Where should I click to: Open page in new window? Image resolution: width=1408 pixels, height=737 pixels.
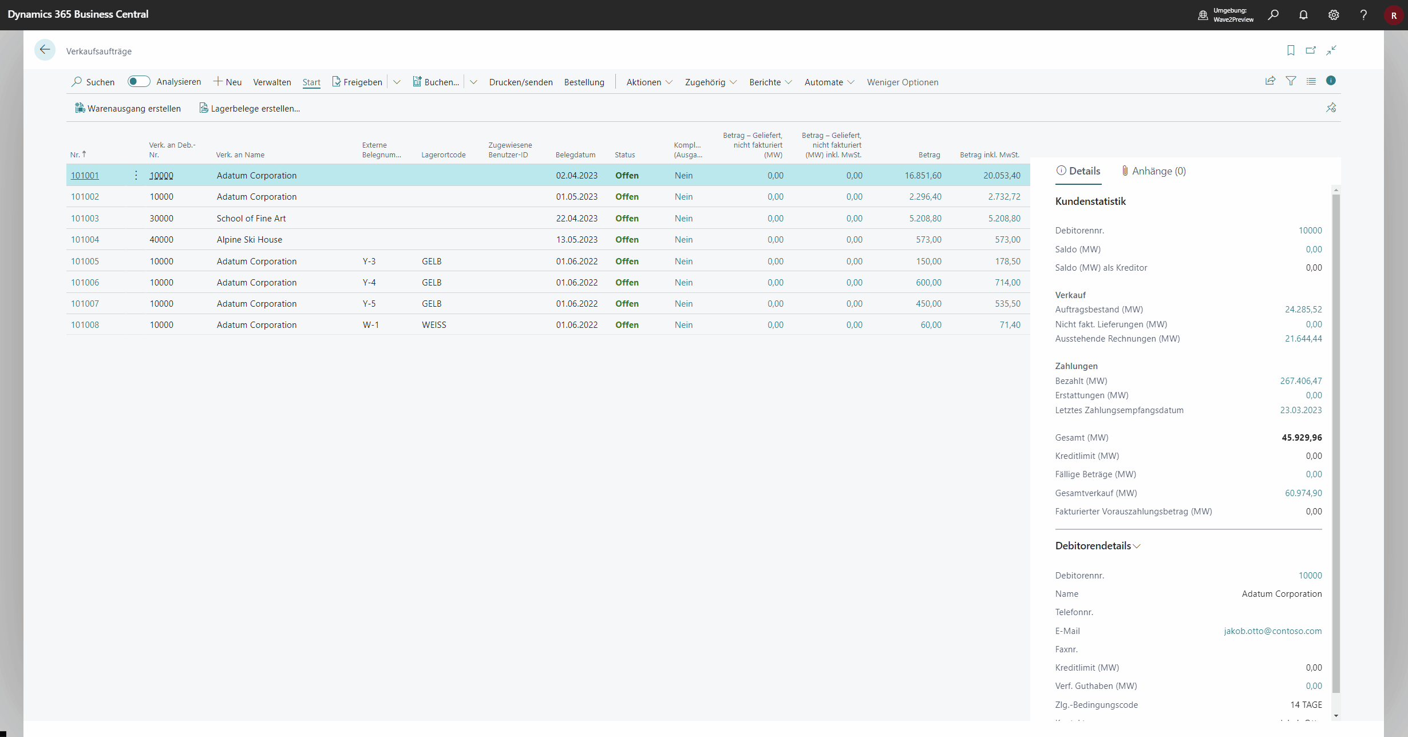pos(1311,50)
